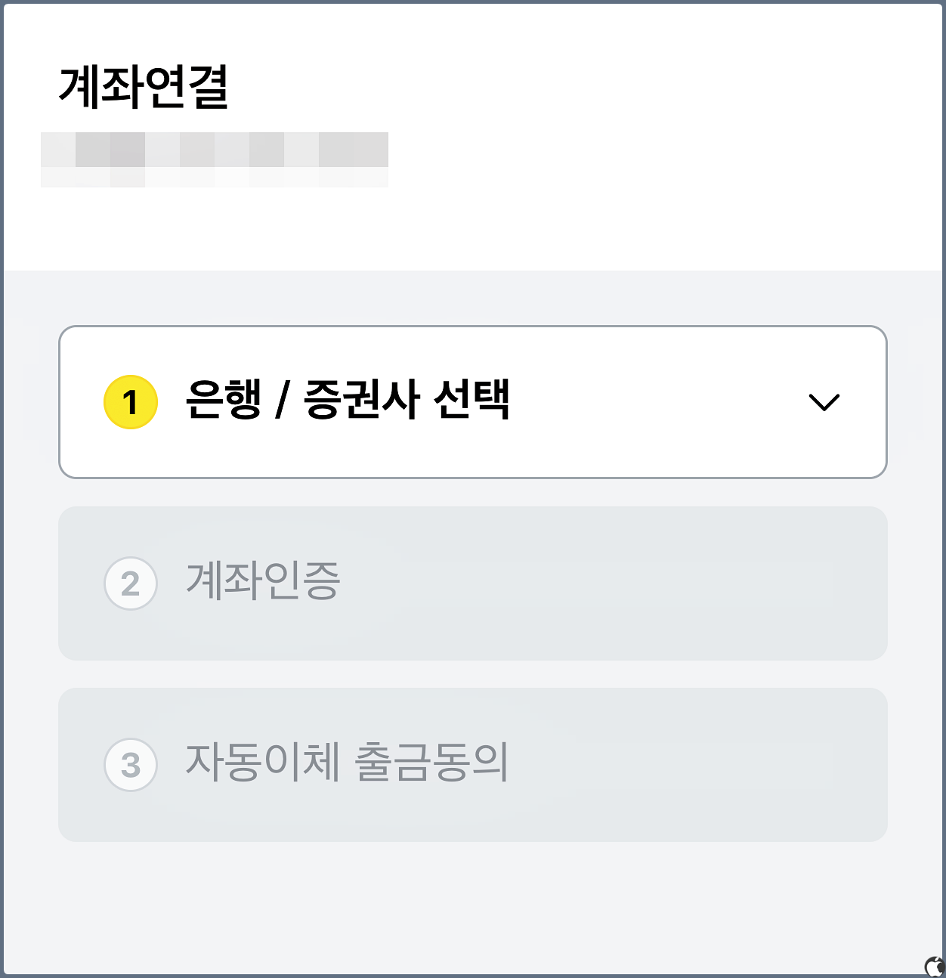Image resolution: width=946 pixels, height=978 pixels.
Task: Click the gray step 3 number badge
Action: [131, 765]
